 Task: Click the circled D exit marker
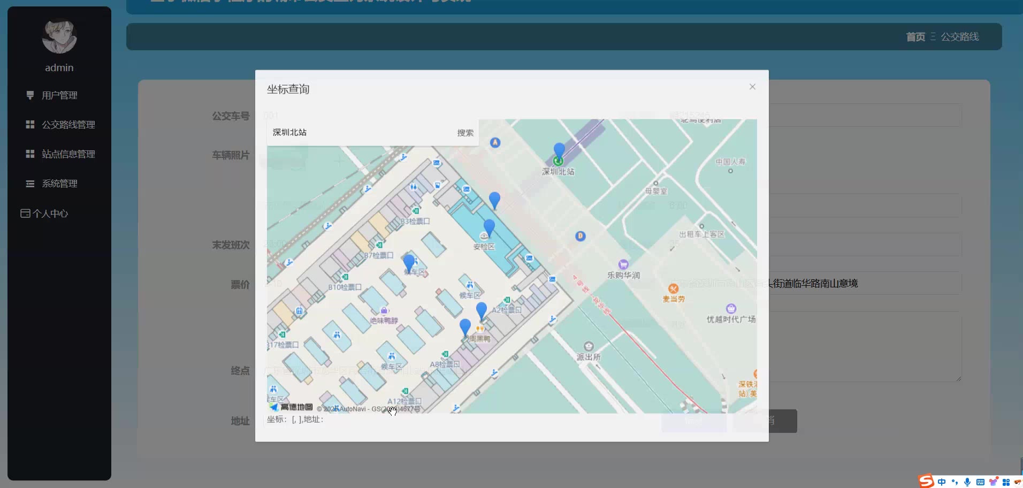(x=581, y=236)
